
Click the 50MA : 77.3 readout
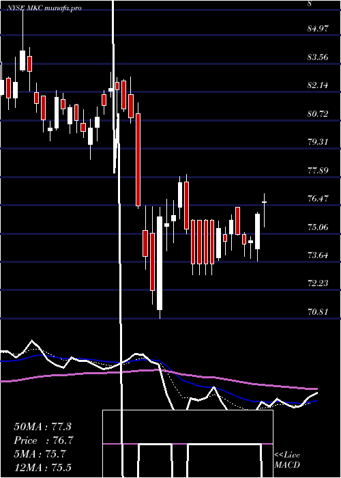(x=43, y=427)
